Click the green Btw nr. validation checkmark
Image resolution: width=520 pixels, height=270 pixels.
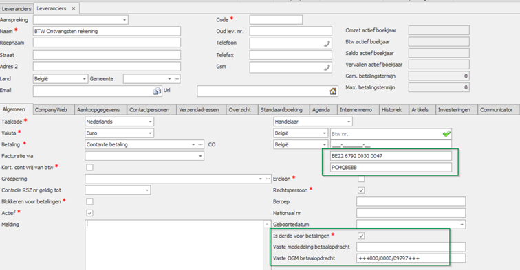click(446, 134)
